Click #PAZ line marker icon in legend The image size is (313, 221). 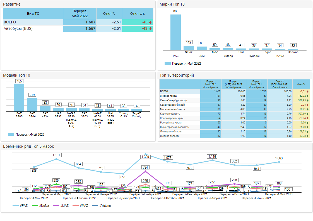point(16,206)
